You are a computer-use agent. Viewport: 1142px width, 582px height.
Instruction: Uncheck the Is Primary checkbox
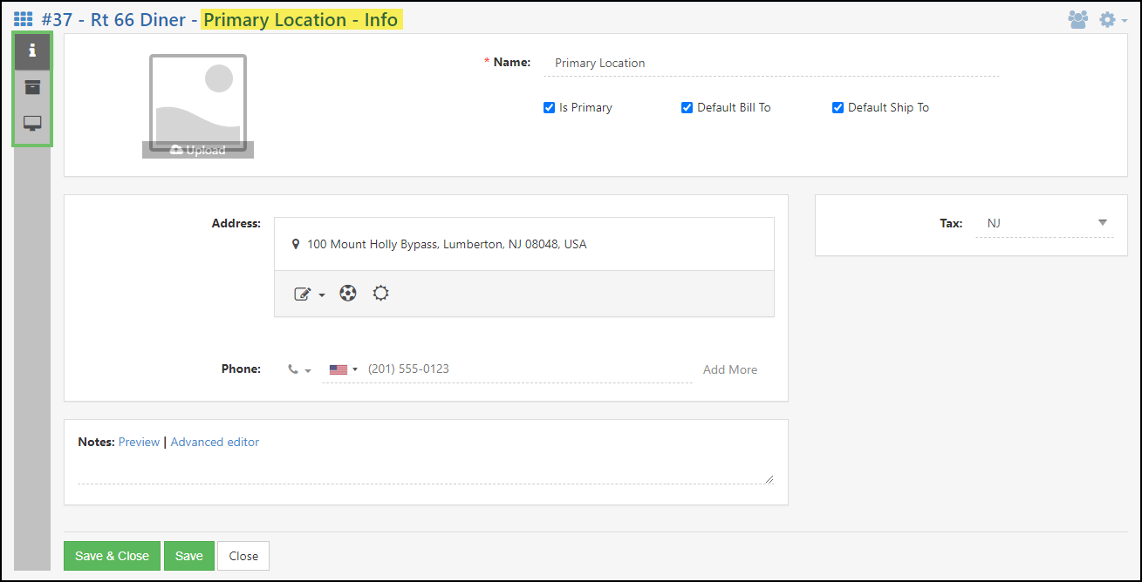click(x=549, y=108)
